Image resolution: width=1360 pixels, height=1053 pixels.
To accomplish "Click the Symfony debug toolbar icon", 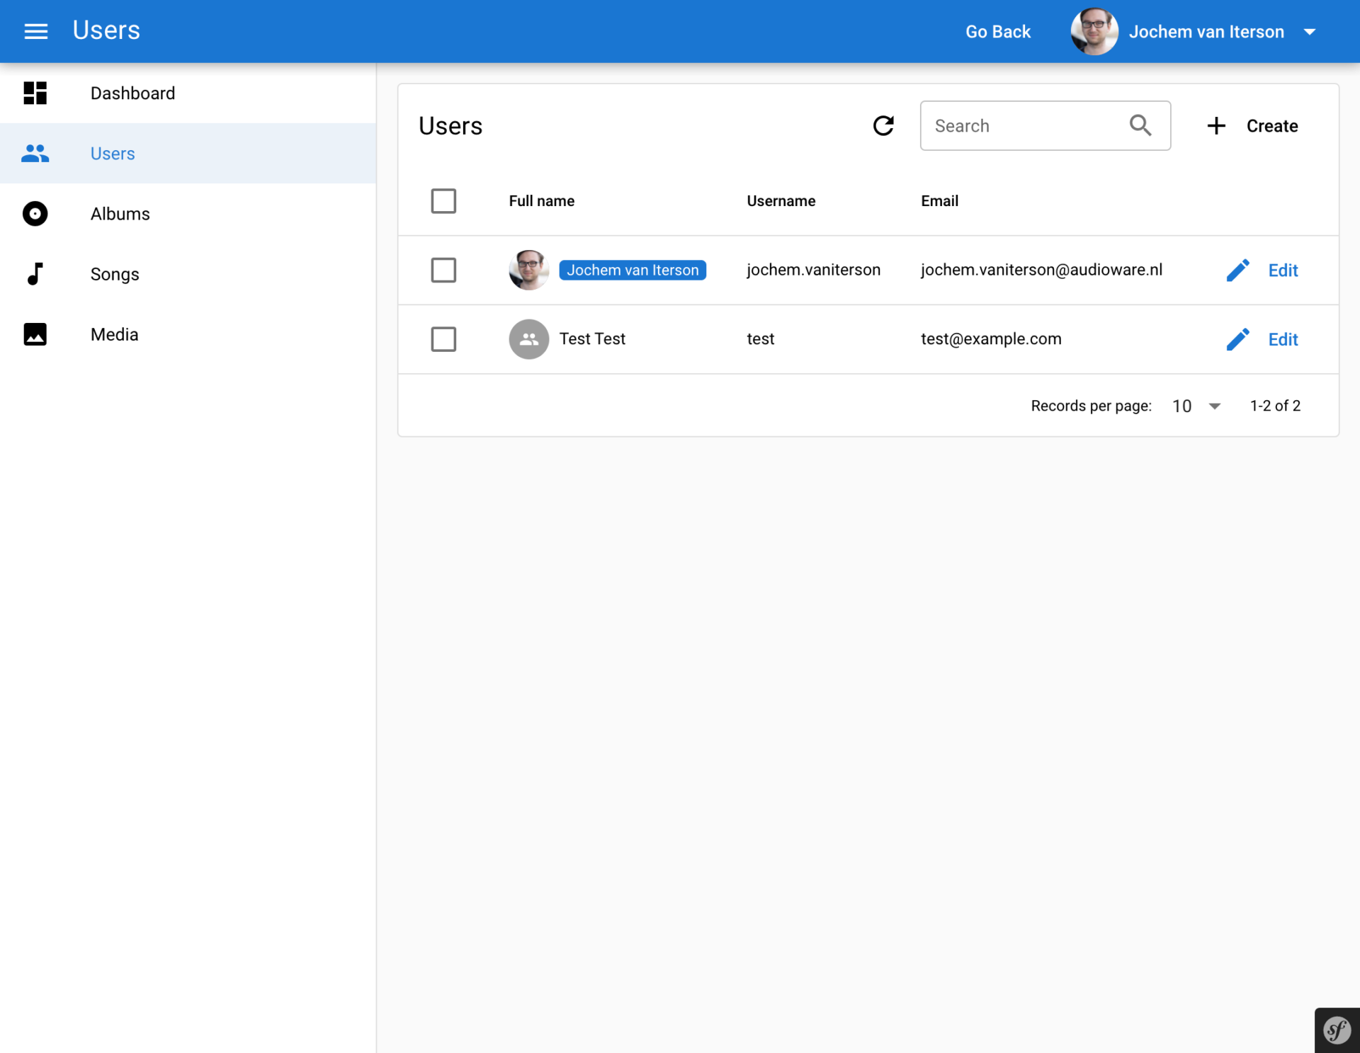I will pyautogui.click(x=1337, y=1030).
